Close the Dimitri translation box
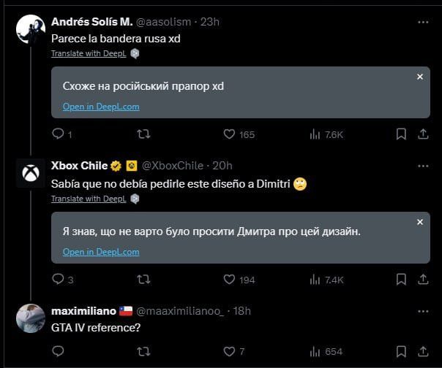This screenshot has width=442, height=368. (419, 222)
